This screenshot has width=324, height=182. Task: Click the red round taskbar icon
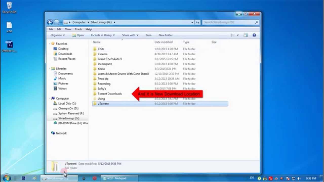[95, 178]
